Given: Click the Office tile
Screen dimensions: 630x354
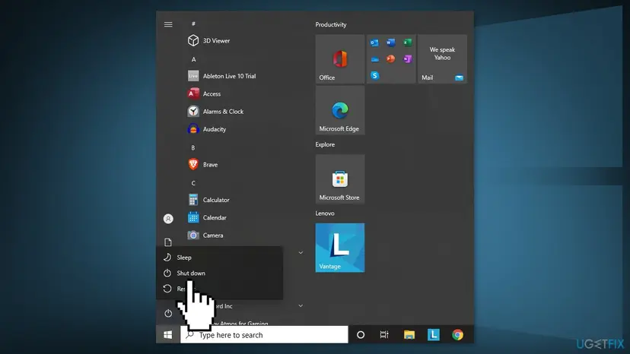Looking at the screenshot, I should (x=340, y=59).
